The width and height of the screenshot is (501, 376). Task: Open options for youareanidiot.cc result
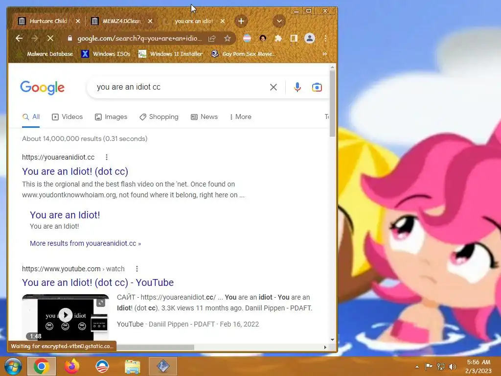(107, 157)
